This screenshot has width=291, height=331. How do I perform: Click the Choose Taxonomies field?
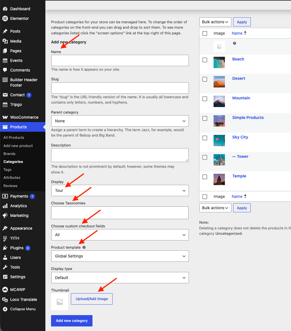click(120, 213)
